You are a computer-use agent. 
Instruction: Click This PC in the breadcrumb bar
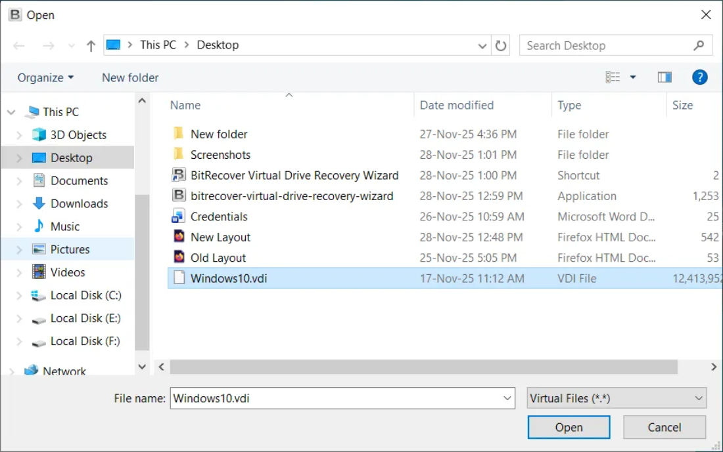pyautogui.click(x=158, y=45)
